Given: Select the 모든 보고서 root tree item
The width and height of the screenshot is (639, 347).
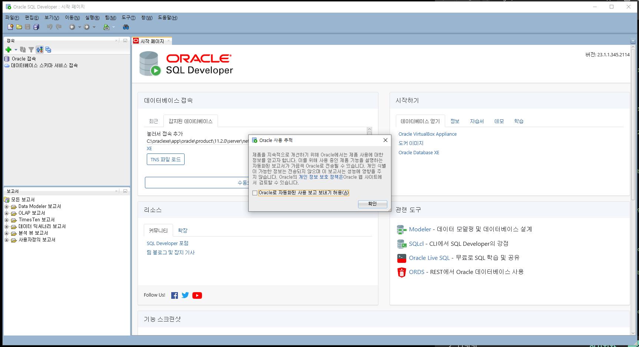Looking at the screenshot, I should click(23, 200).
